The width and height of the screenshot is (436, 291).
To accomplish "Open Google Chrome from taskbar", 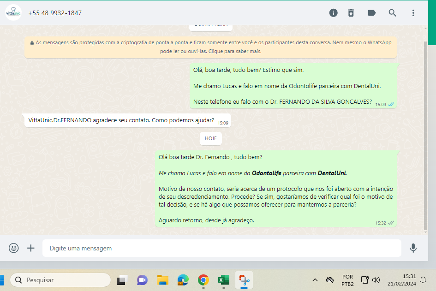I will (x=203, y=280).
